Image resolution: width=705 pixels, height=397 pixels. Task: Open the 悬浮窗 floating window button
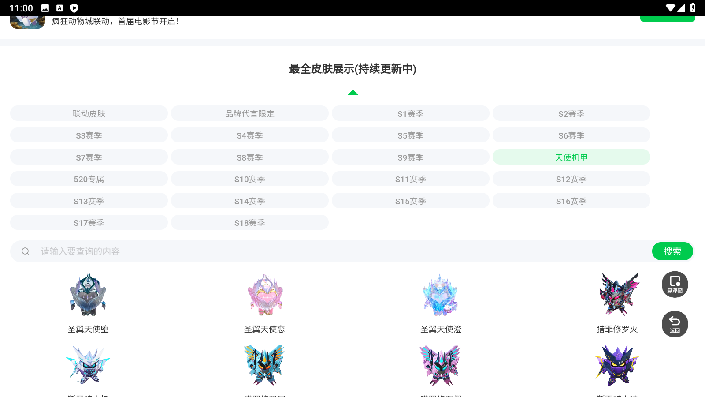675,285
